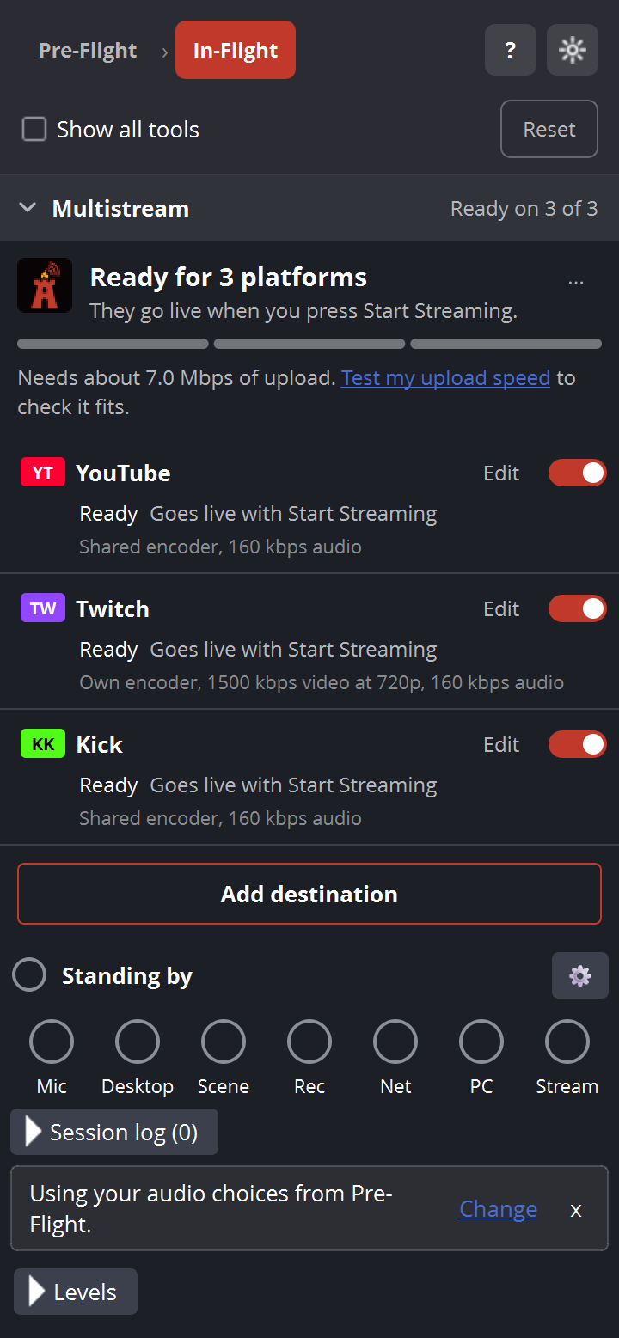This screenshot has width=619, height=1338.
Task: Open the Test my upload speed link
Action: tap(445, 378)
